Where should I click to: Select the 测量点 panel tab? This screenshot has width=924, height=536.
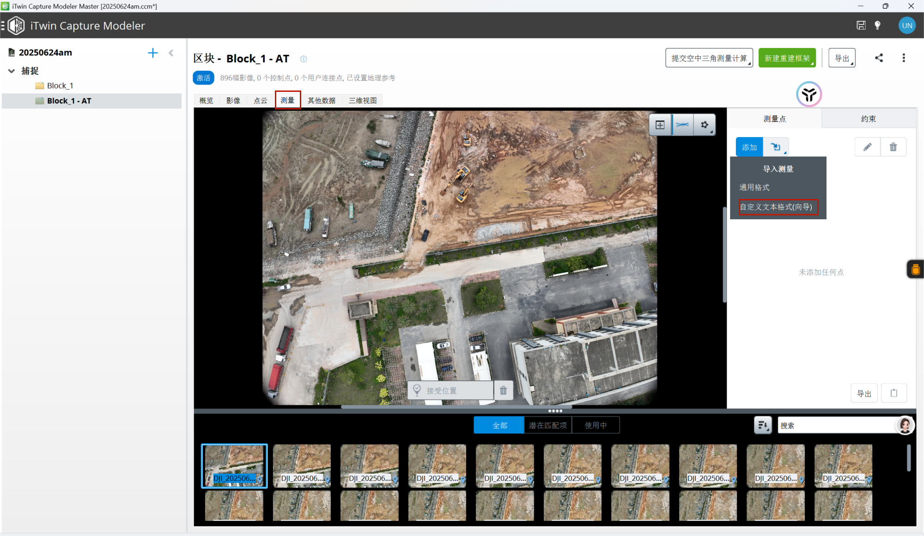[x=774, y=119]
